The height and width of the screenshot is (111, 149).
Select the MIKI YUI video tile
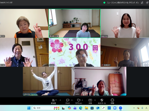point(125,23)
